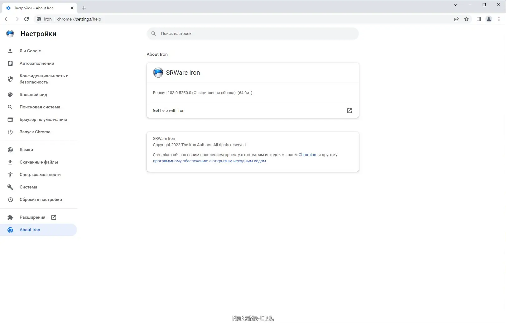Viewport: 506px width, 324px height.
Task: Open the 'Я и Google' settings section
Action: coord(39,51)
